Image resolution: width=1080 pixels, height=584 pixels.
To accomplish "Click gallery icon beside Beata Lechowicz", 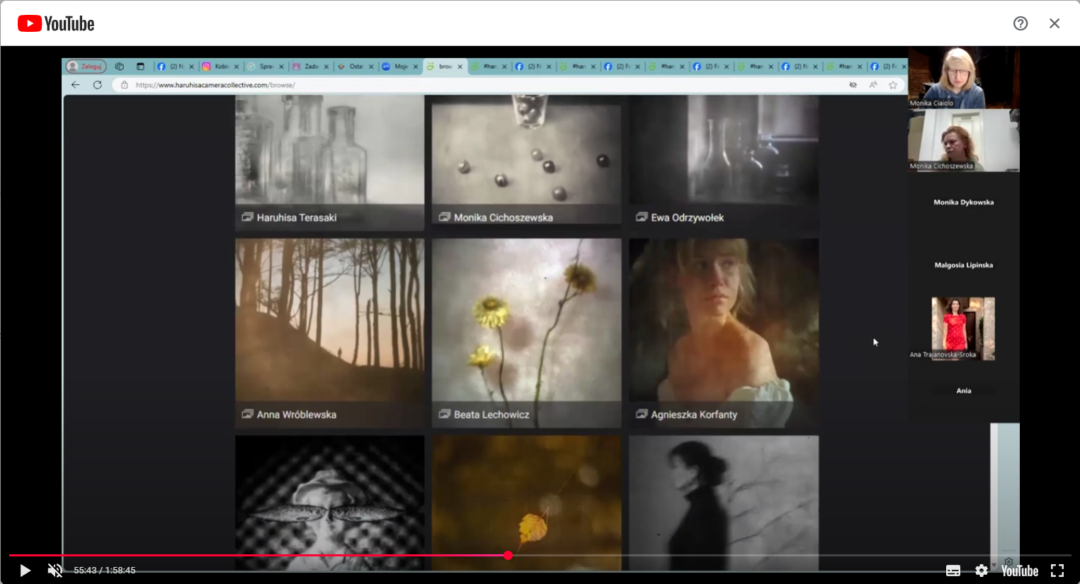I will click(x=444, y=413).
